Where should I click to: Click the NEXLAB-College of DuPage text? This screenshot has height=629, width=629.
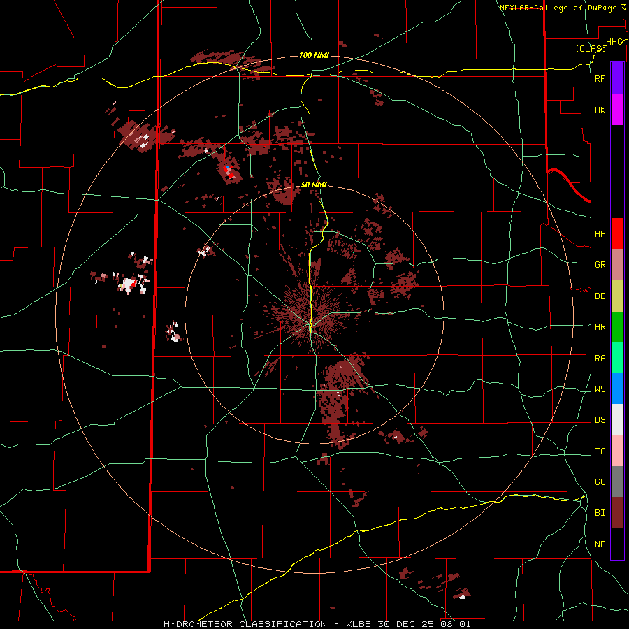coord(558,8)
